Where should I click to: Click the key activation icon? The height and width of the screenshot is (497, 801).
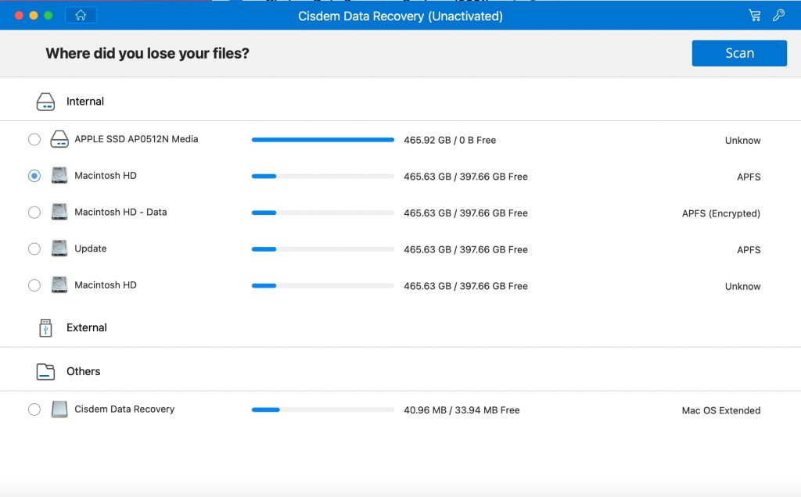click(x=778, y=16)
